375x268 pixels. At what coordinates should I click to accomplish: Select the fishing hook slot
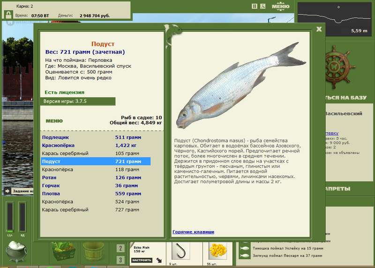(181, 251)
